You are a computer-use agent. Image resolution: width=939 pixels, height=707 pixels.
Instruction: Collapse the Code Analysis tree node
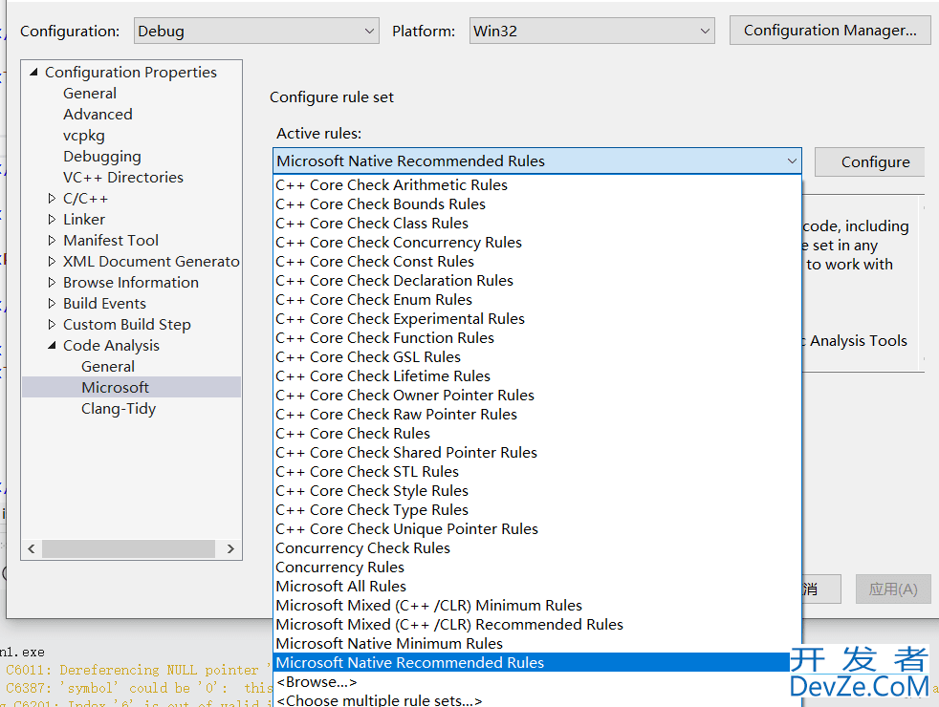pyautogui.click(x=52, y=346)
